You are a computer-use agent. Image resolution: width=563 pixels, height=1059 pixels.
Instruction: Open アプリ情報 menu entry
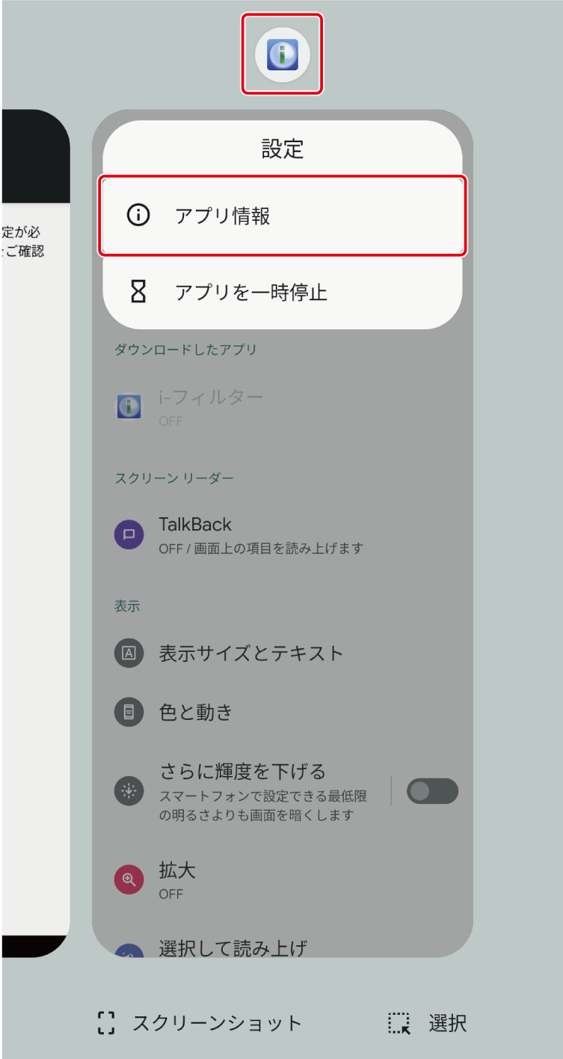(283, 216)
